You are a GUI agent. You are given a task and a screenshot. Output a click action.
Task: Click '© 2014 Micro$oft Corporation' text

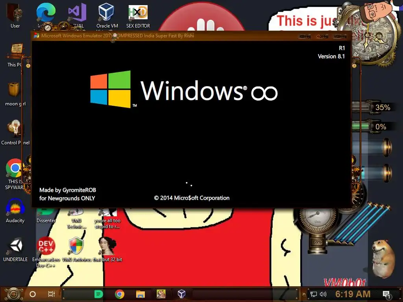(x=192, y=198)
